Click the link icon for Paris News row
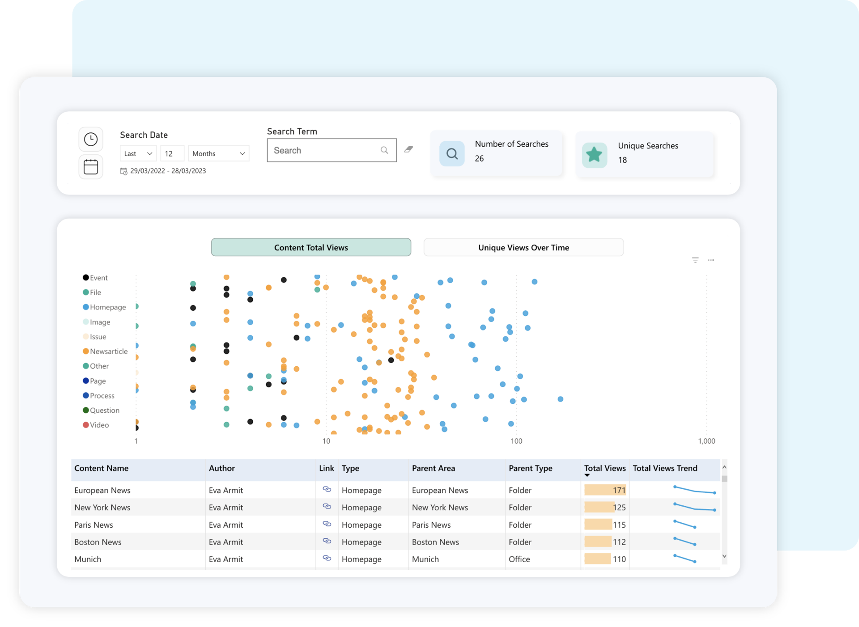This screenshot has width=859, height=627. 327,524
